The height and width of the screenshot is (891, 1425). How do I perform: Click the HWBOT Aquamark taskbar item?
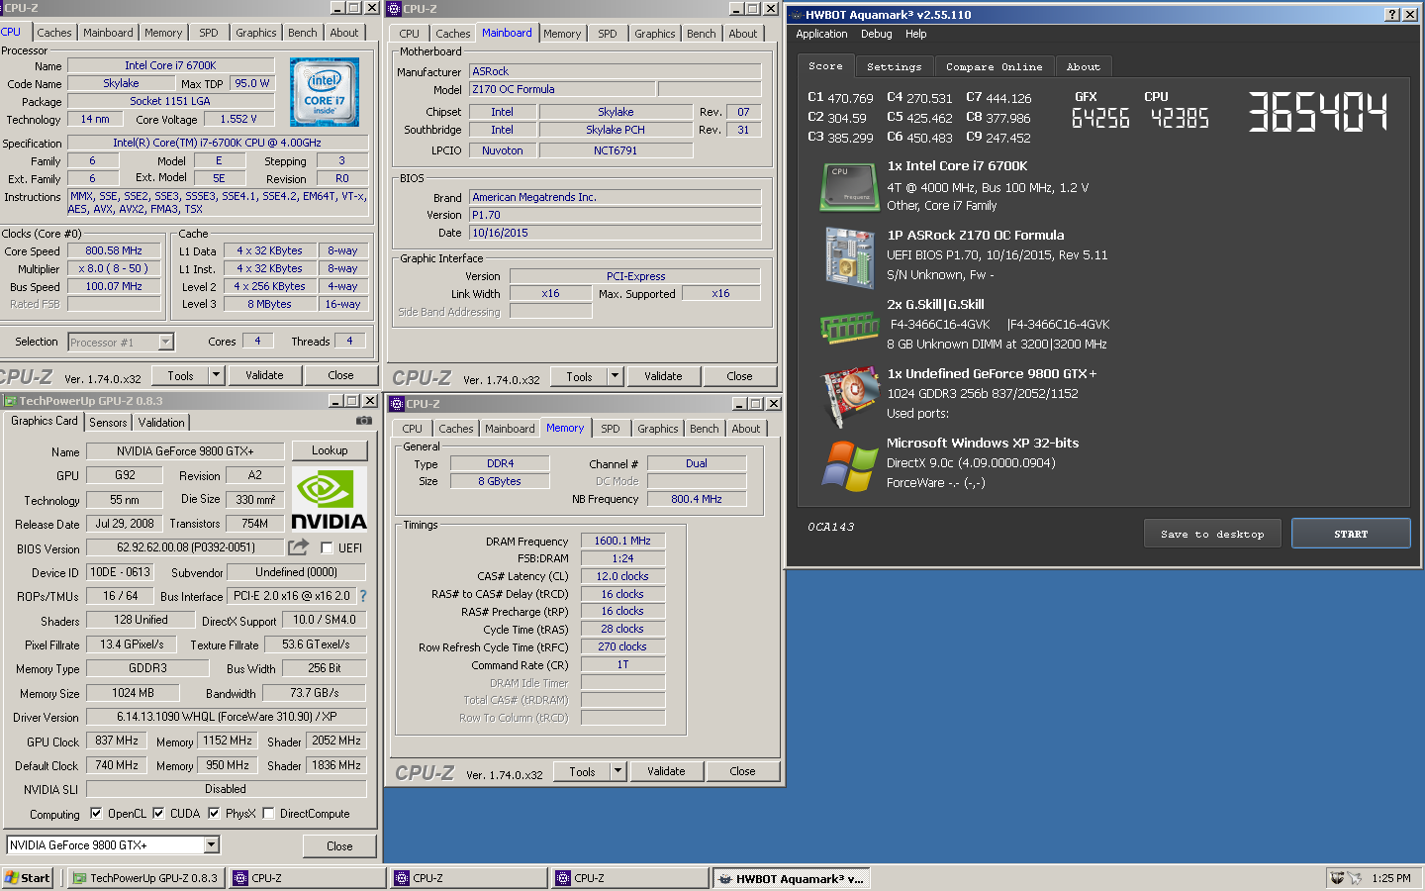point(791,878)
